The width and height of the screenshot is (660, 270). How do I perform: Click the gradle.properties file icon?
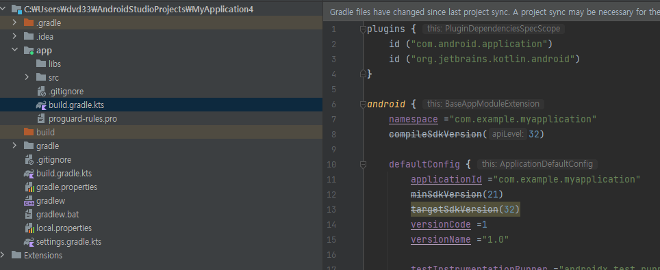pyautogui.click(x=29, y=187)
